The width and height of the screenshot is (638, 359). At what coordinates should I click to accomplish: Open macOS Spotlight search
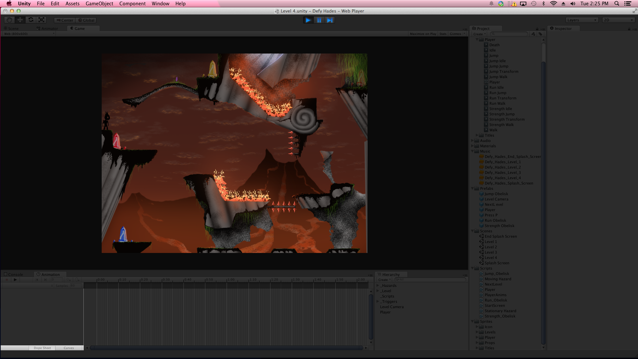click(x=617, y=4)
